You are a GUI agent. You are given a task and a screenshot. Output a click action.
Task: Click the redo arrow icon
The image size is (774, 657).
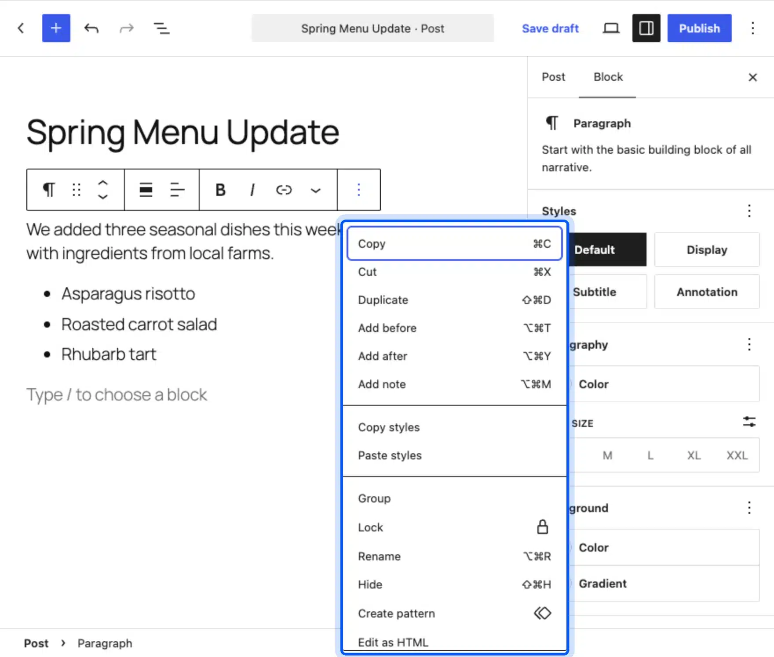pos(127,29)
